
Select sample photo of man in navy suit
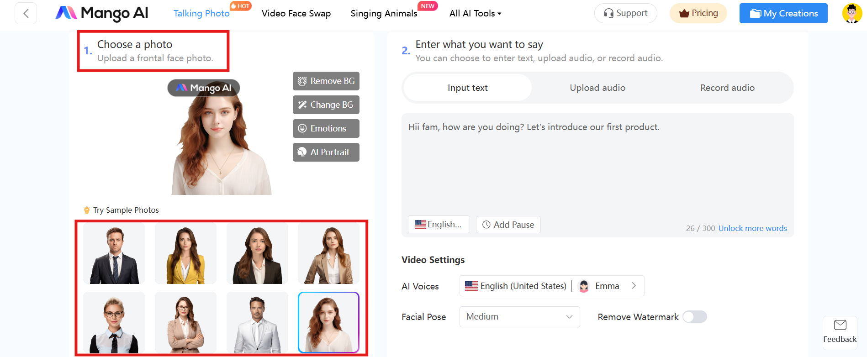tap(114, 254)
